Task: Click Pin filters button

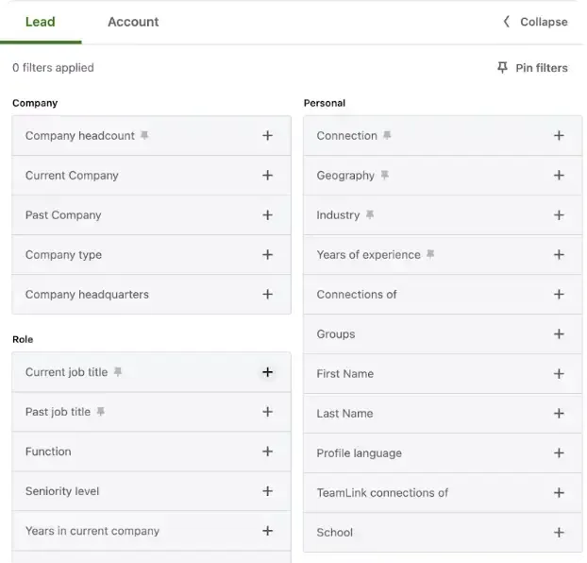Action: click(x=532, y=68)
